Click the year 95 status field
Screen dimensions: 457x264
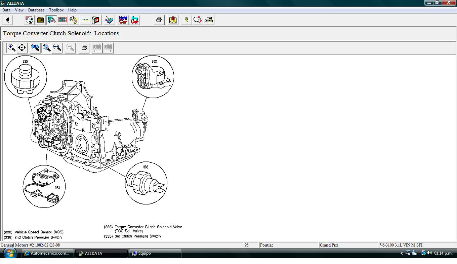tap(251, 245)
